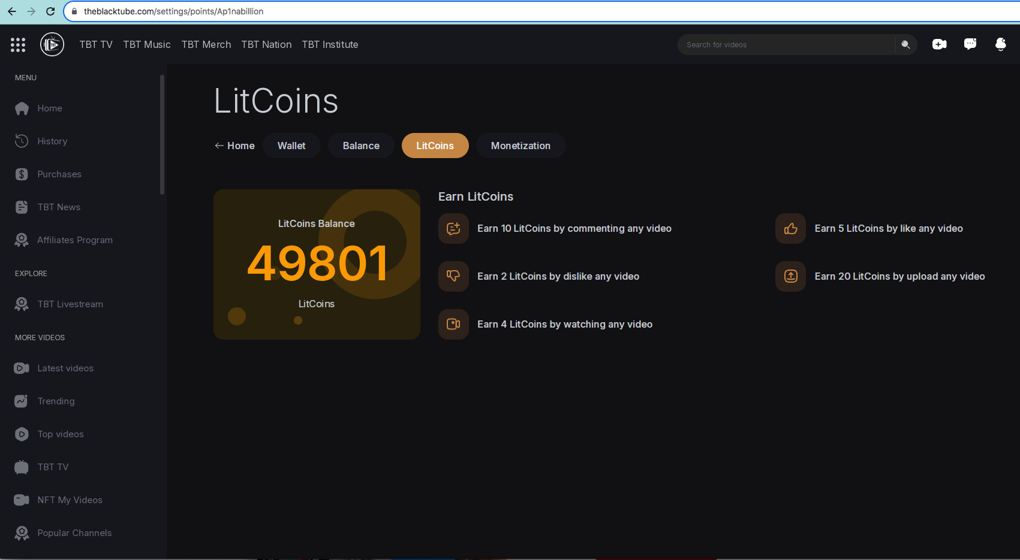This screenshot has height=560, width=1020.
Task: Click the Popular Channels badge icon
Action: coord(22,533)
